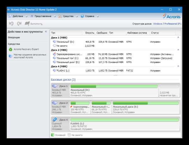Open the Средства menu
This screenshot has height=145, width=189.
point(68,16)
